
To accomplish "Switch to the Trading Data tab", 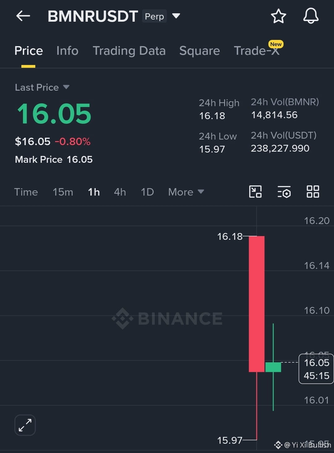I will pos(129,51).
